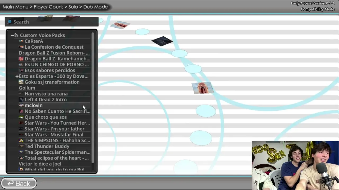Click the Star Wars - You Turned Her... icon
Image resolution: width=339 pixels, height=190 pixels.
21,123
